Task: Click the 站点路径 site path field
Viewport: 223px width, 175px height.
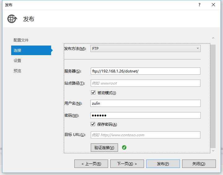Action: tap(146, 83)
